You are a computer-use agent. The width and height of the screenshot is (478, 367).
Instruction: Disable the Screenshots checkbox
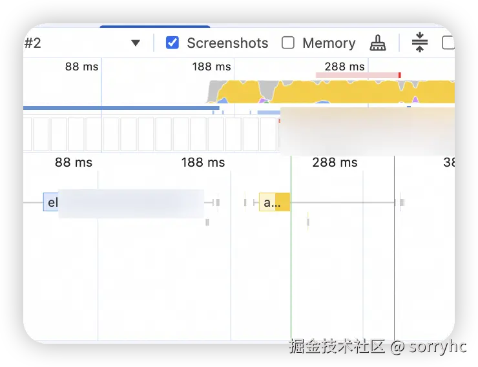pyautogui.click(x=172, y=43)
